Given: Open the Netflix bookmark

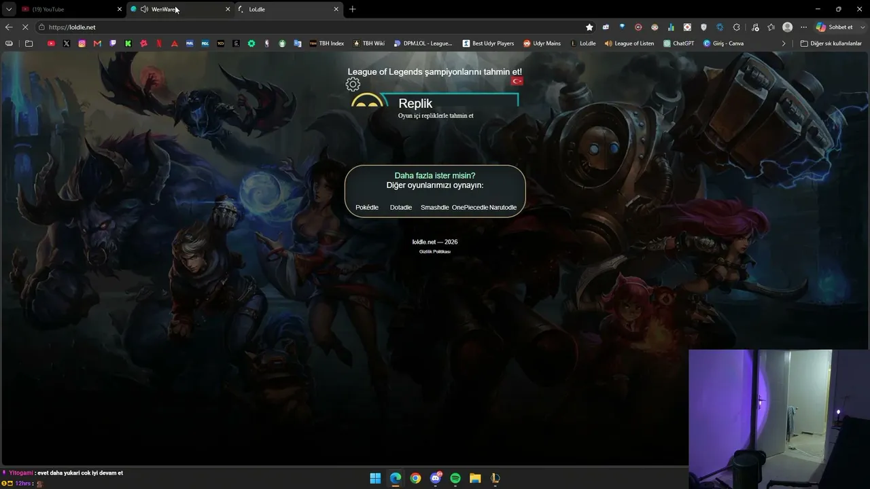Looking at the screenshot, I should coord(159,43).
